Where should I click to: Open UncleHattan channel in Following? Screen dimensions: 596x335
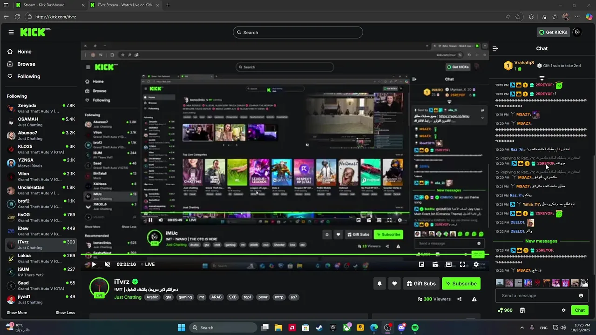coord(41,190)
